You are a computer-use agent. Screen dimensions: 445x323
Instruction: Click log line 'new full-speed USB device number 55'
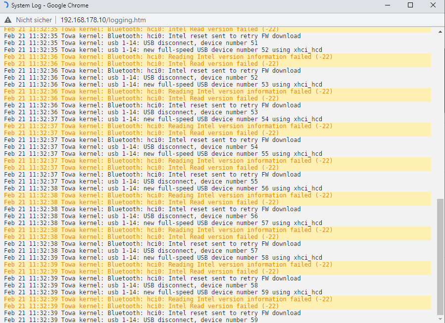pyautogui.click(x=163, y=154)
